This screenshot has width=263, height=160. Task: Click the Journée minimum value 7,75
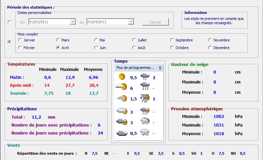[x=49, y=93]
